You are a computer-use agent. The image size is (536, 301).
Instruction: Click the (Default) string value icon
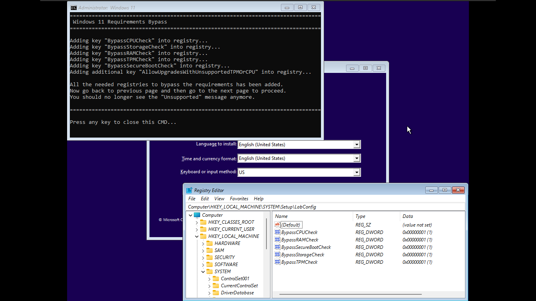[x=277, y=225]
